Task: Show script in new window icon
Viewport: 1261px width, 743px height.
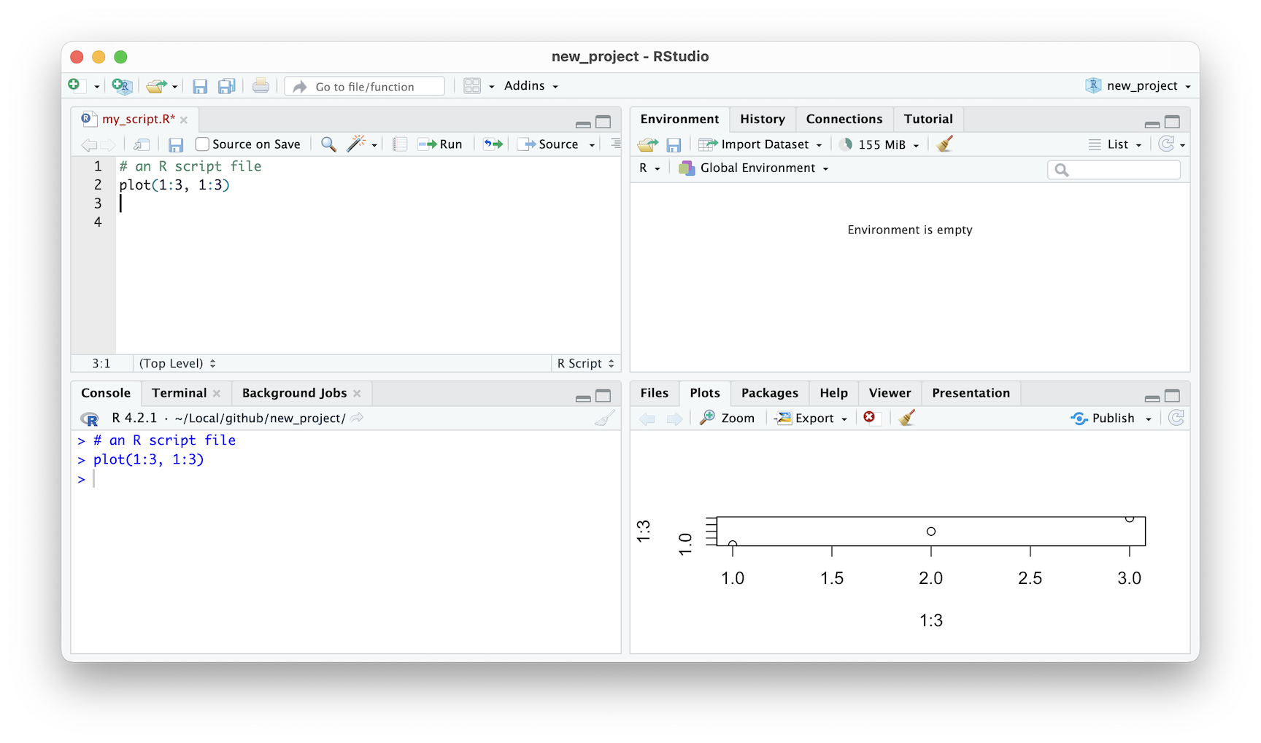Action: (142, 144)
